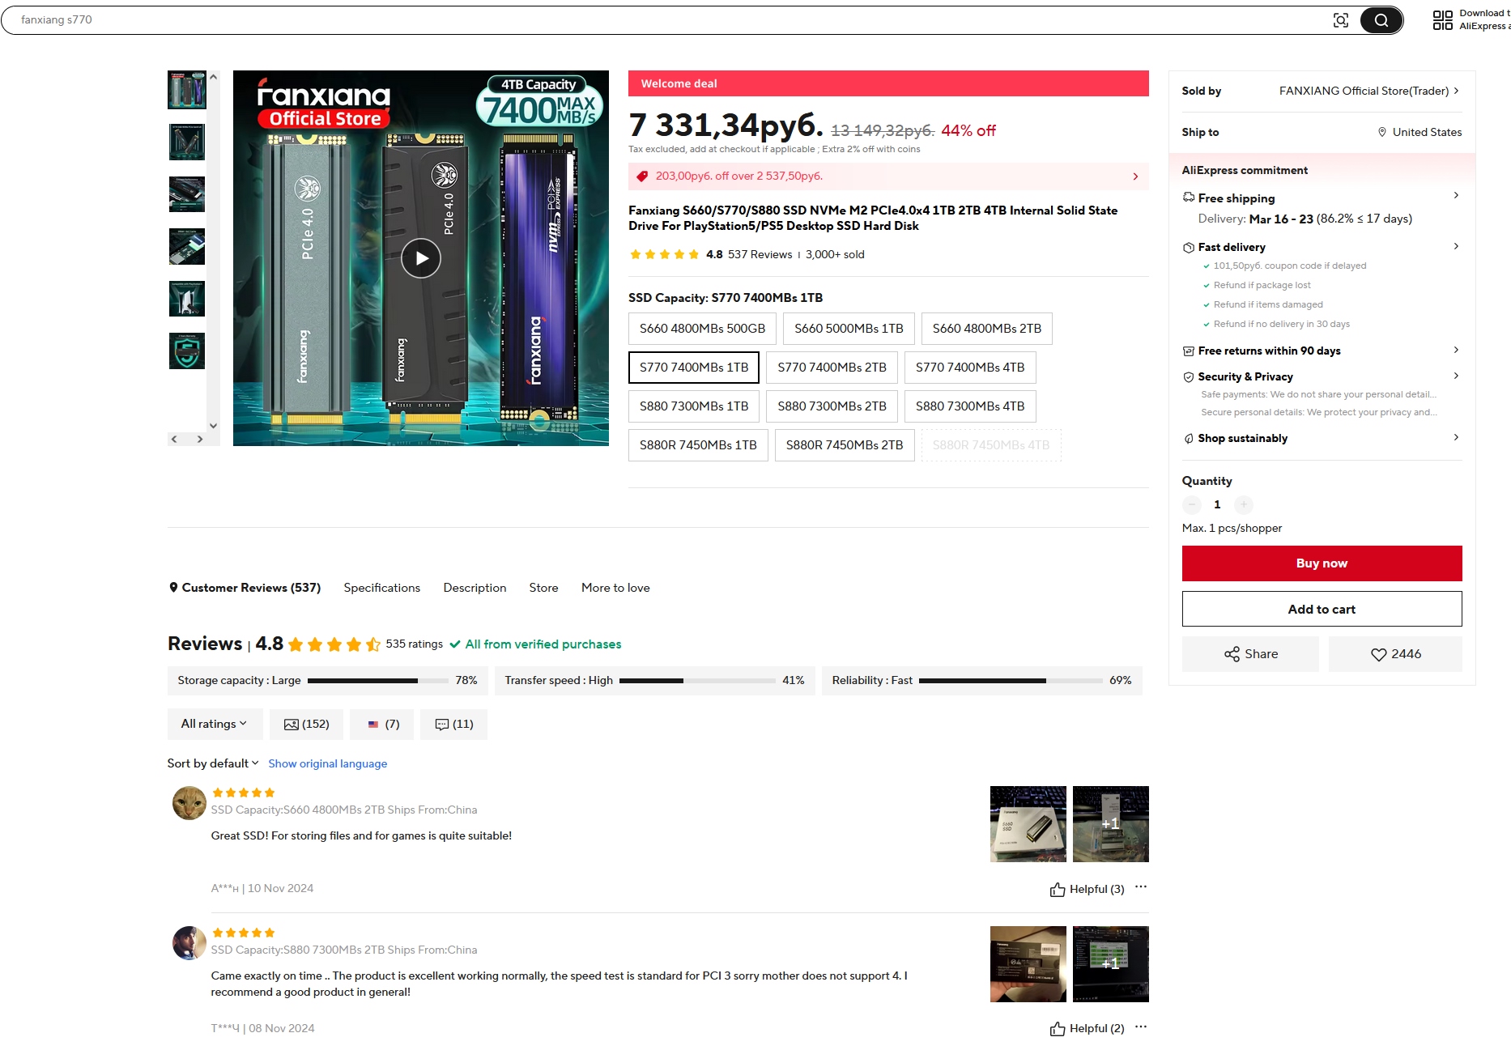This screenshot has width=1511, height=1050.
Task: Filter reviews with photos (152)
Action: 306,725
